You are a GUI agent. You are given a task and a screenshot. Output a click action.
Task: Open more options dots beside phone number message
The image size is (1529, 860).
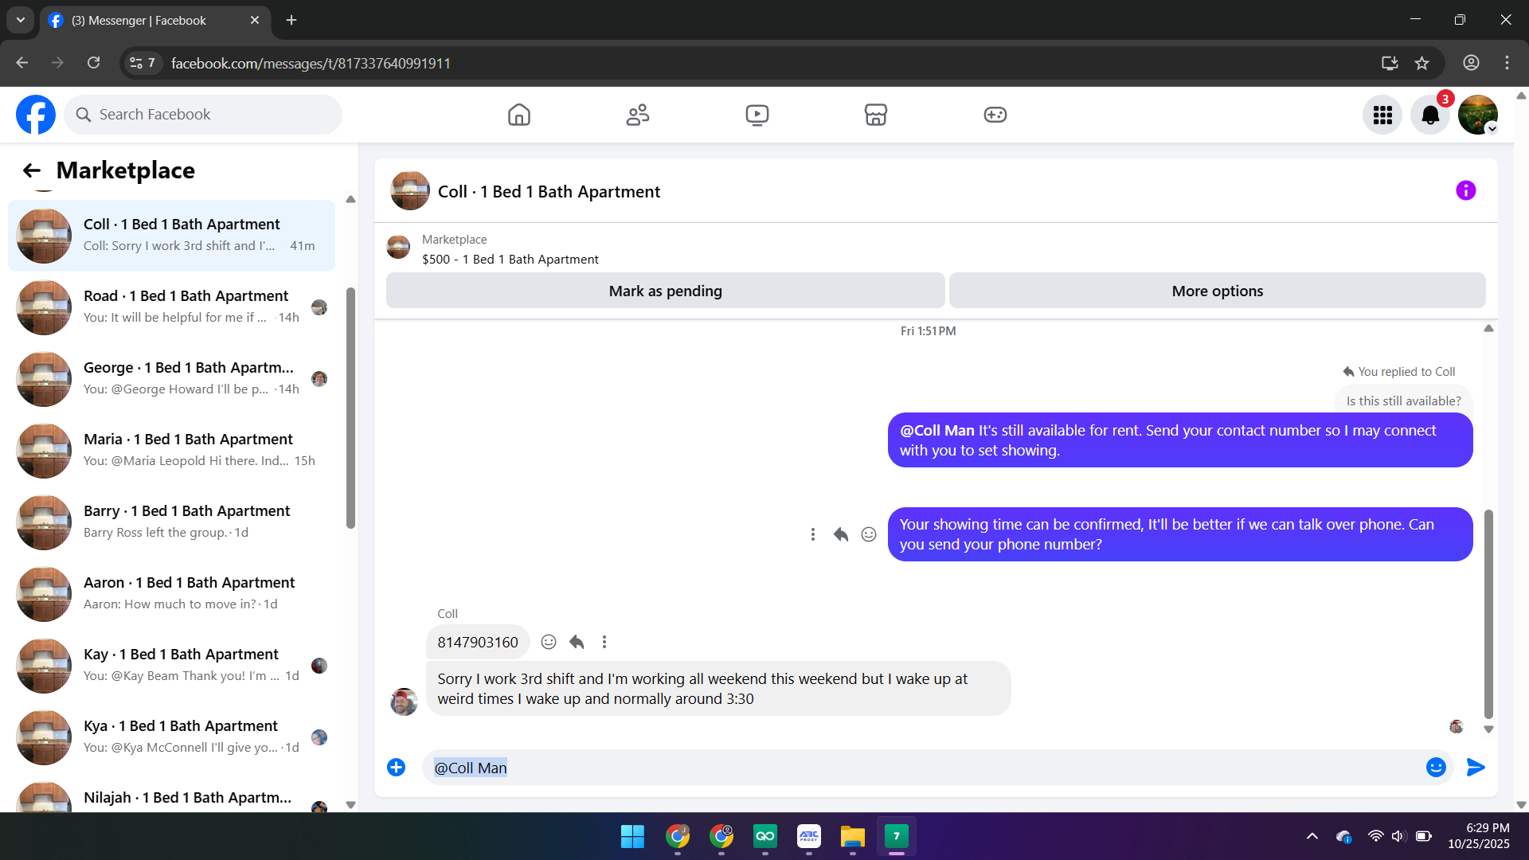pyautogui.click(x=604, y=642)
